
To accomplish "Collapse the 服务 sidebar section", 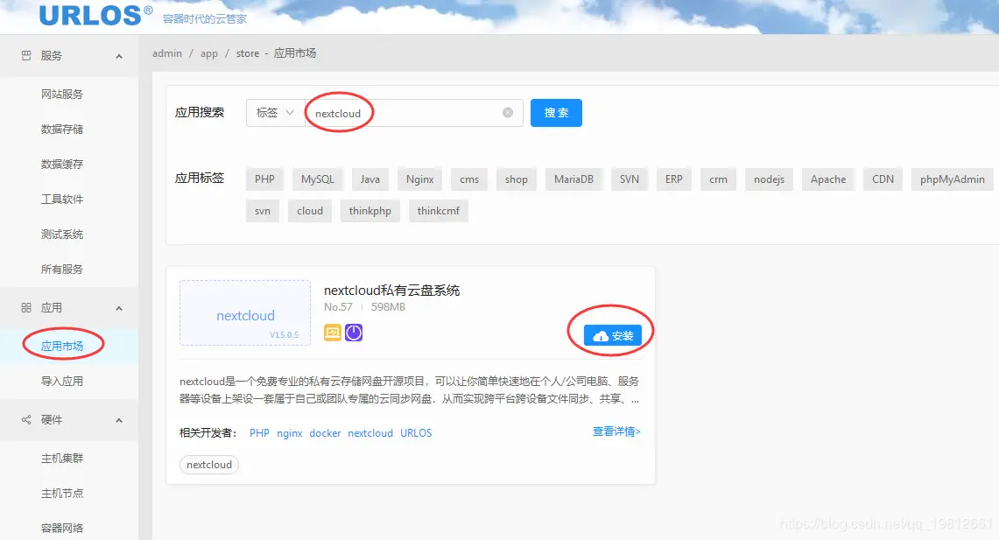I will click(x=118, y=54).
